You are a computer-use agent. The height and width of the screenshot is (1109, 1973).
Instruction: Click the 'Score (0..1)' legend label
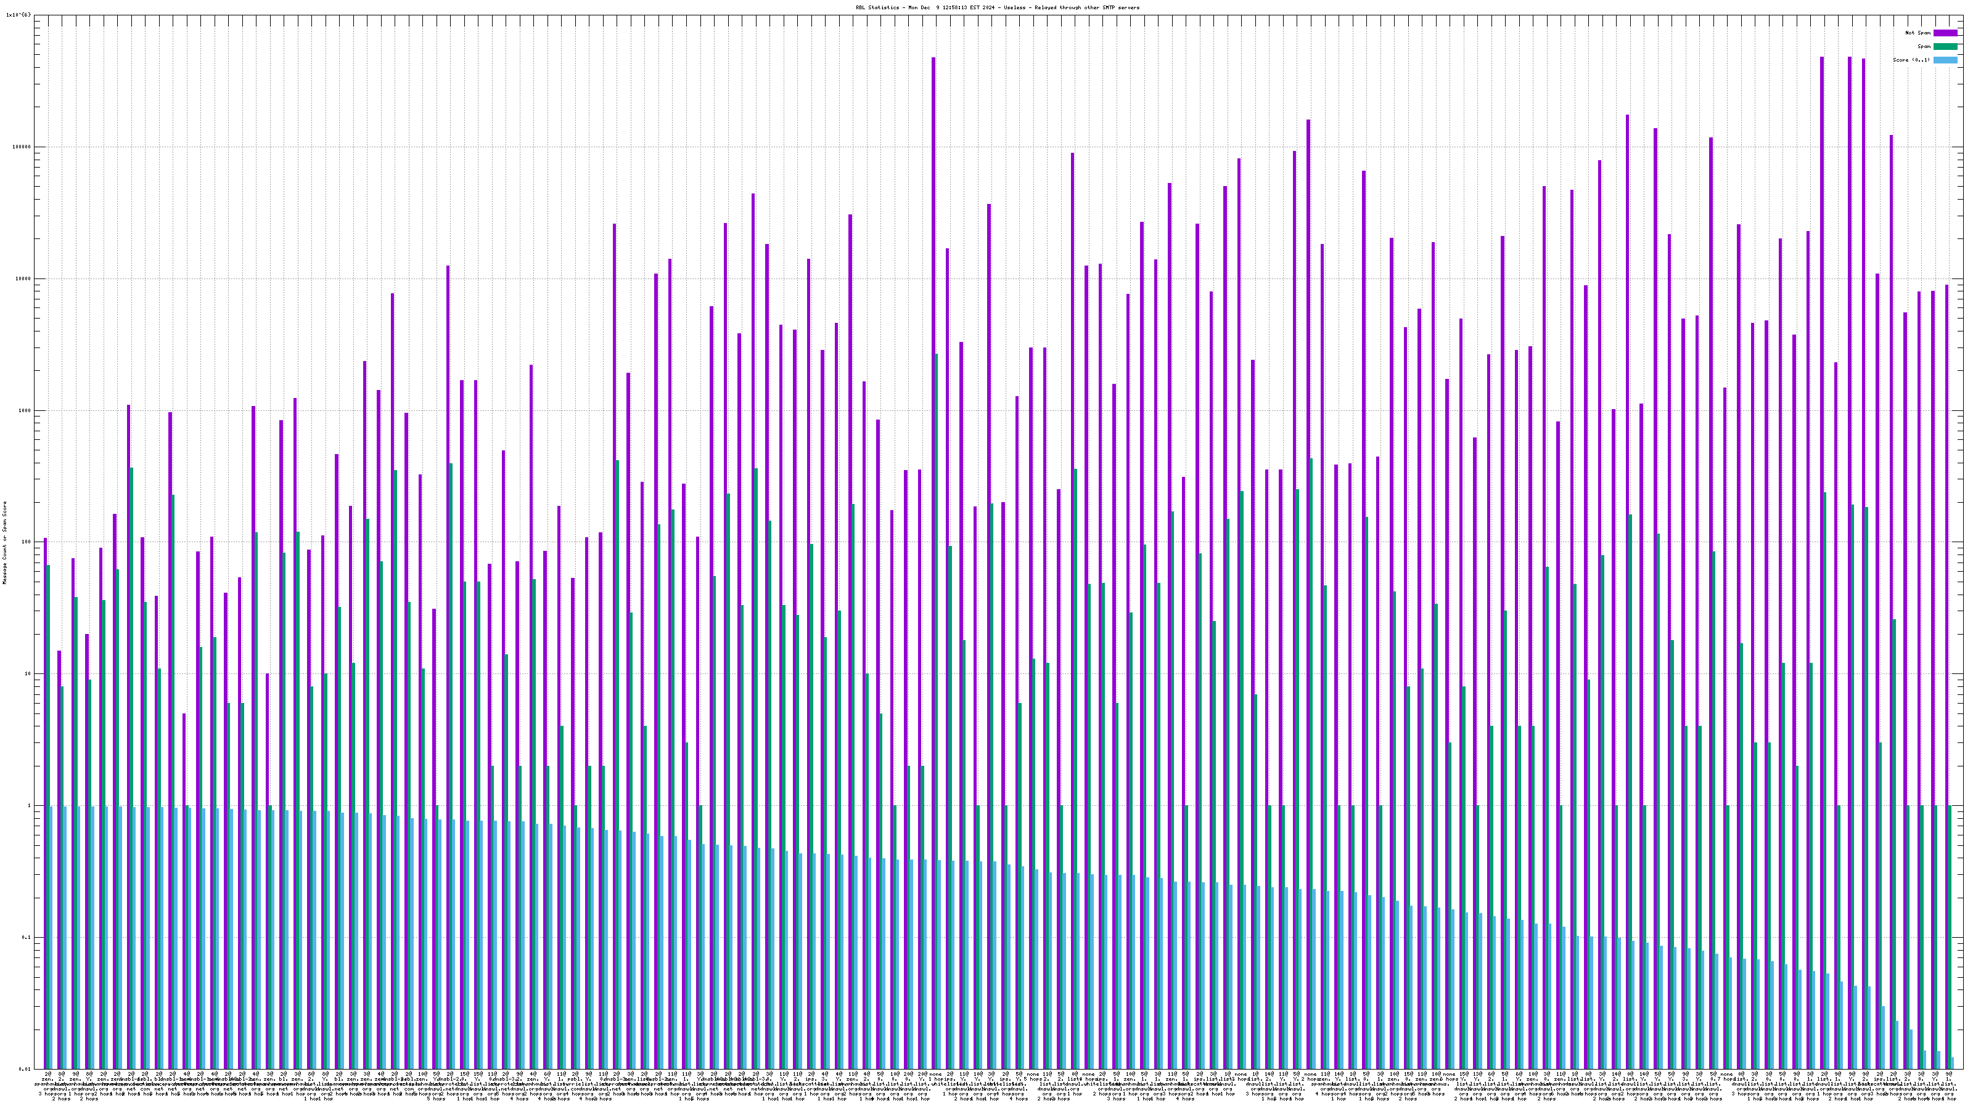coord(1911,60)
